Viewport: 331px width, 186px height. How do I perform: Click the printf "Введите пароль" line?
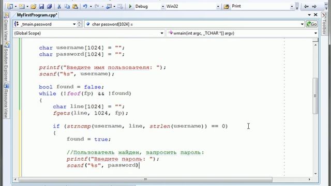pyautogui.click(x=113, y=159)
